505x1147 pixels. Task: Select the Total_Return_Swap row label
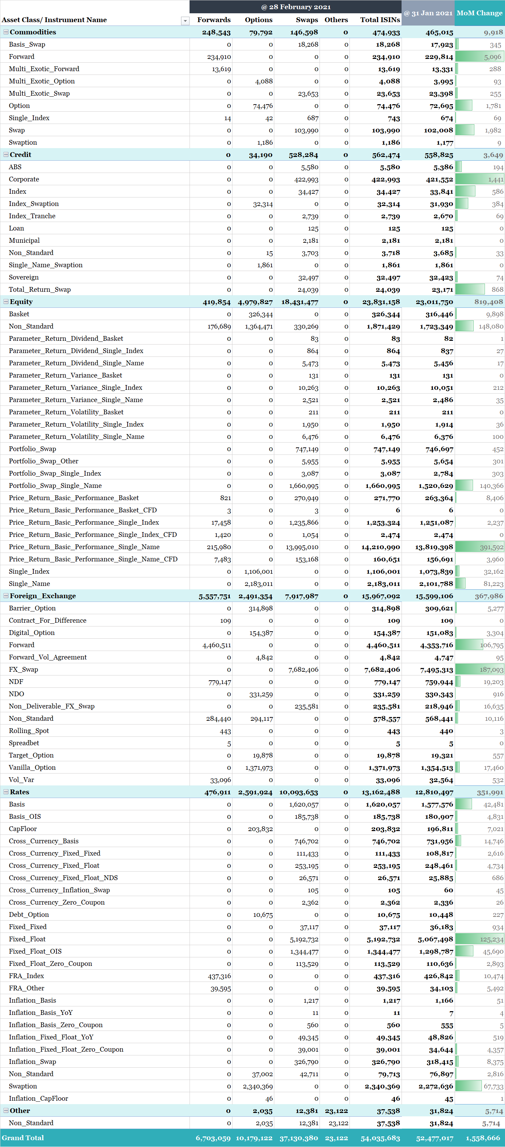(39, 289)
